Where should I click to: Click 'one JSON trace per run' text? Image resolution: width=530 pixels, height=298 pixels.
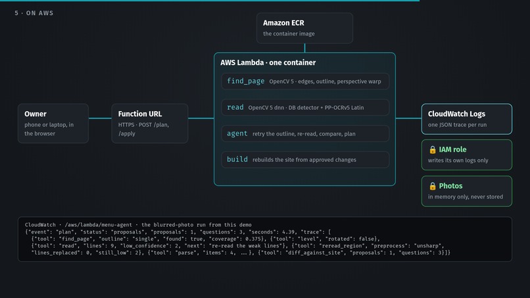457,124
